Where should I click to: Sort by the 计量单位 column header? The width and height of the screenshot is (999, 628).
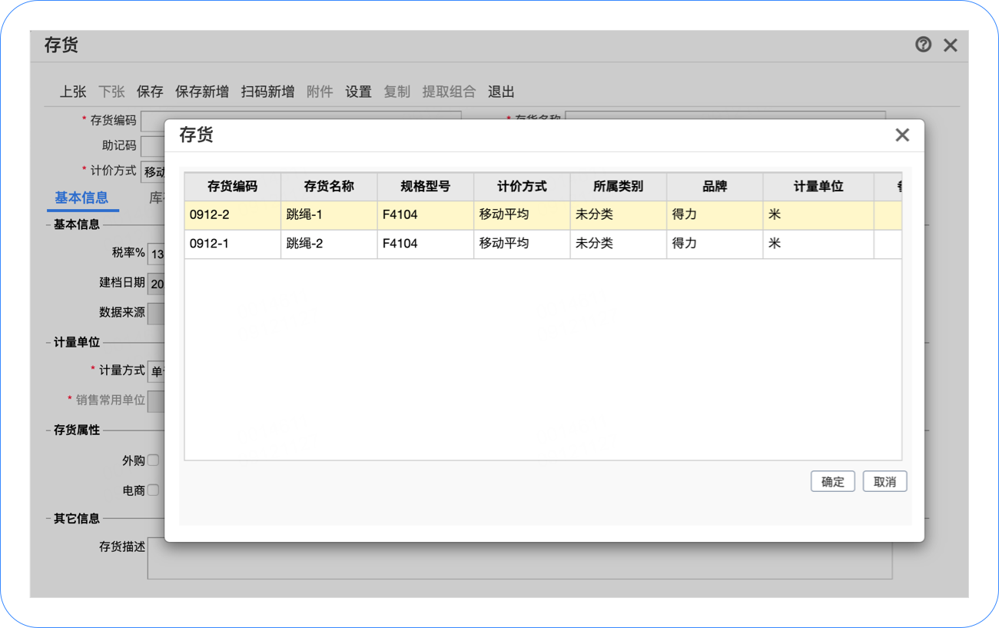[x=818, y=187]
